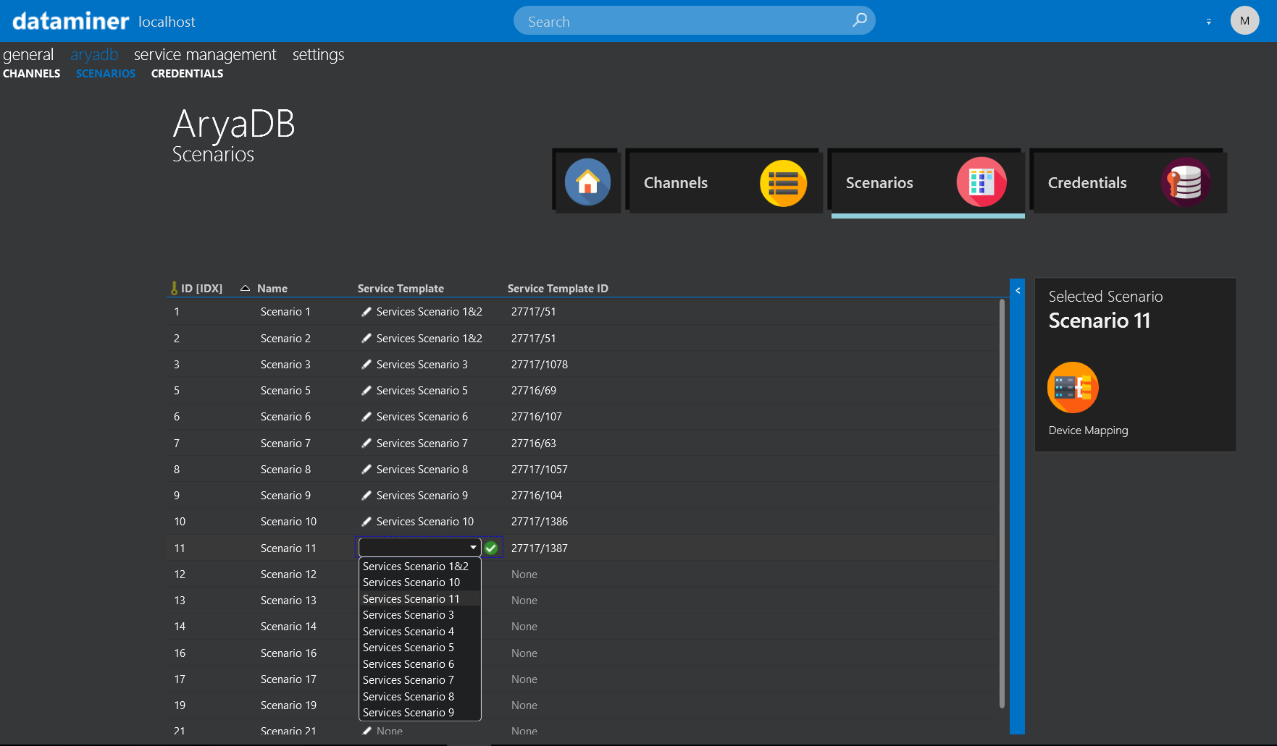Open the header options dropdown arrow
1277x746 pixels.
pyautogui.click(x=1208, y=22)
